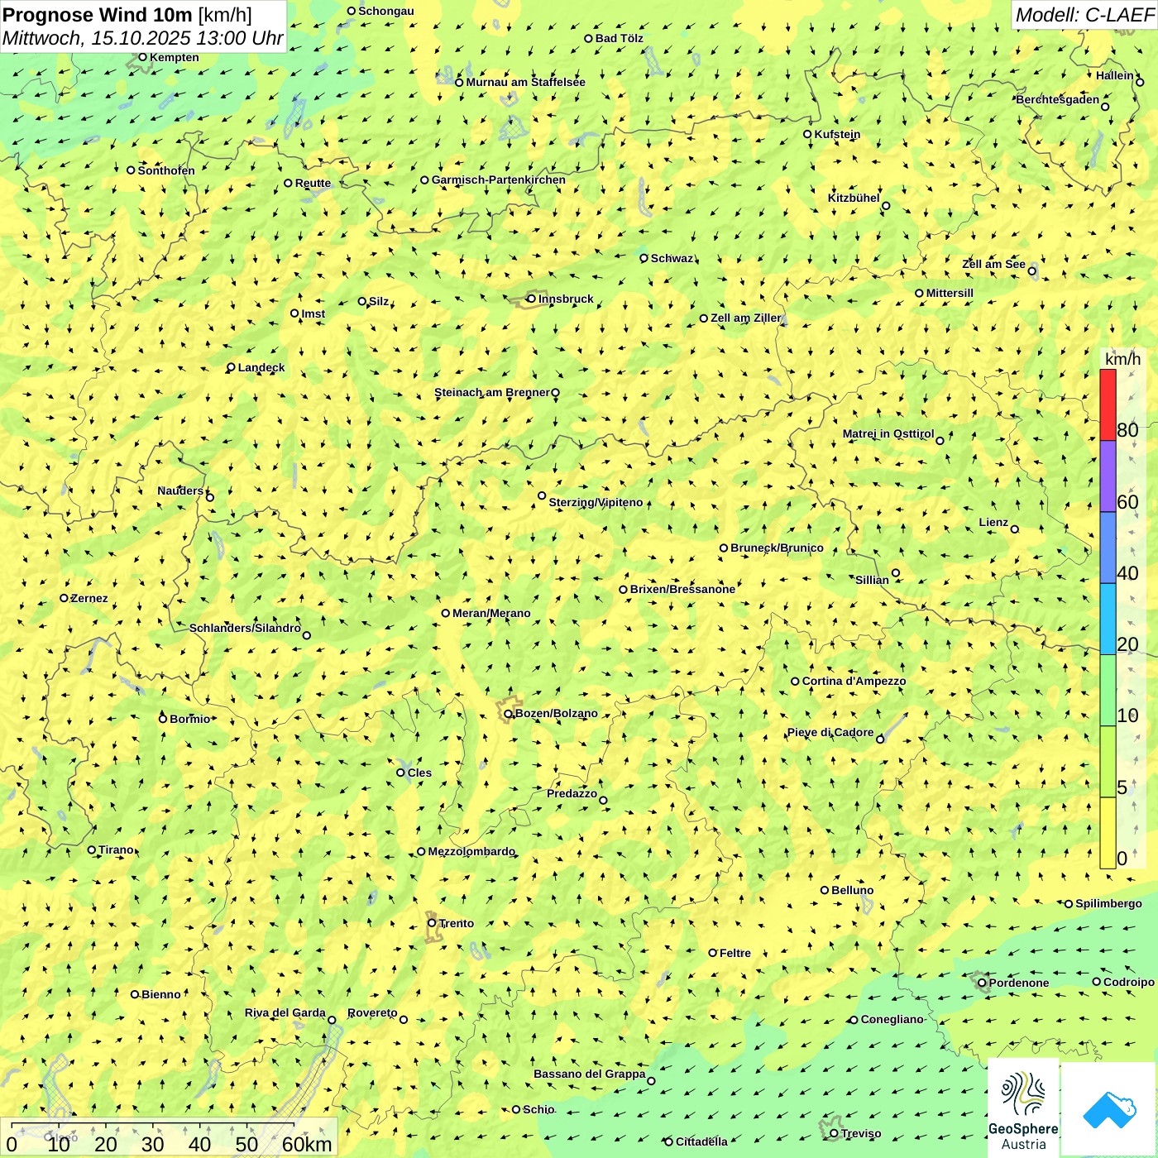Click the 'Sillian' town label

coord(872,580)
